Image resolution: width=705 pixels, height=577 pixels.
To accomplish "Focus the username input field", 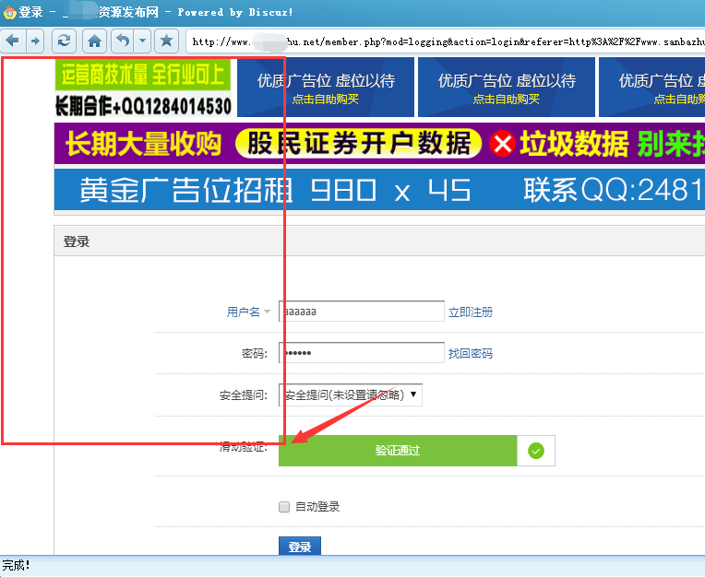I will coord(362,312).
